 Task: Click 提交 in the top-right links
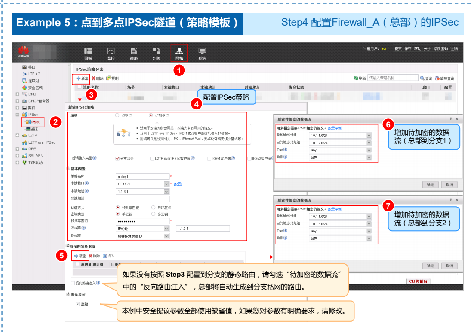pos(398,48)
